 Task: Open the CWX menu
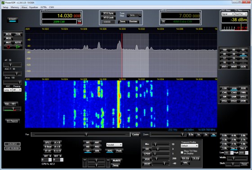click(x=51, y=7)
